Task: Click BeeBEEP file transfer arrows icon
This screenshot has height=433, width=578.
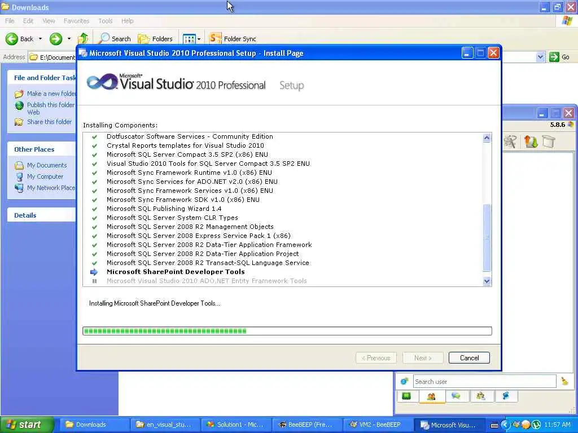Action: [531, 142]
